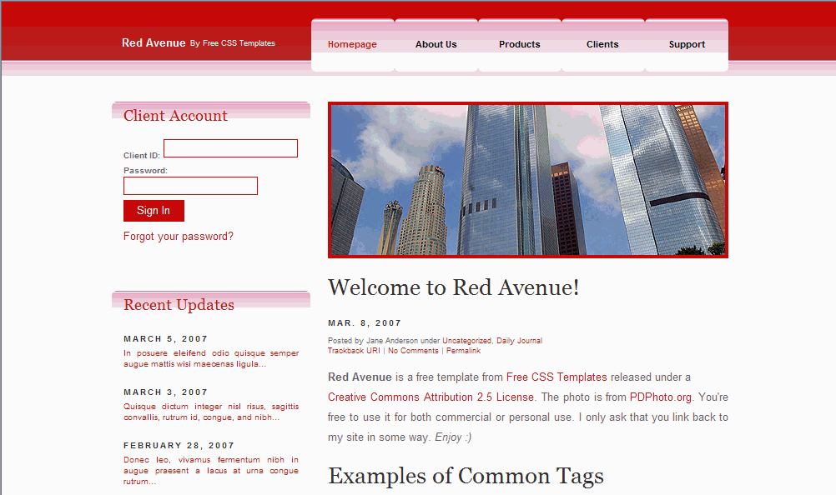Click the MAR. 8, 2007 post date
This screenshot has width=836, height=495.
[364, 323]
